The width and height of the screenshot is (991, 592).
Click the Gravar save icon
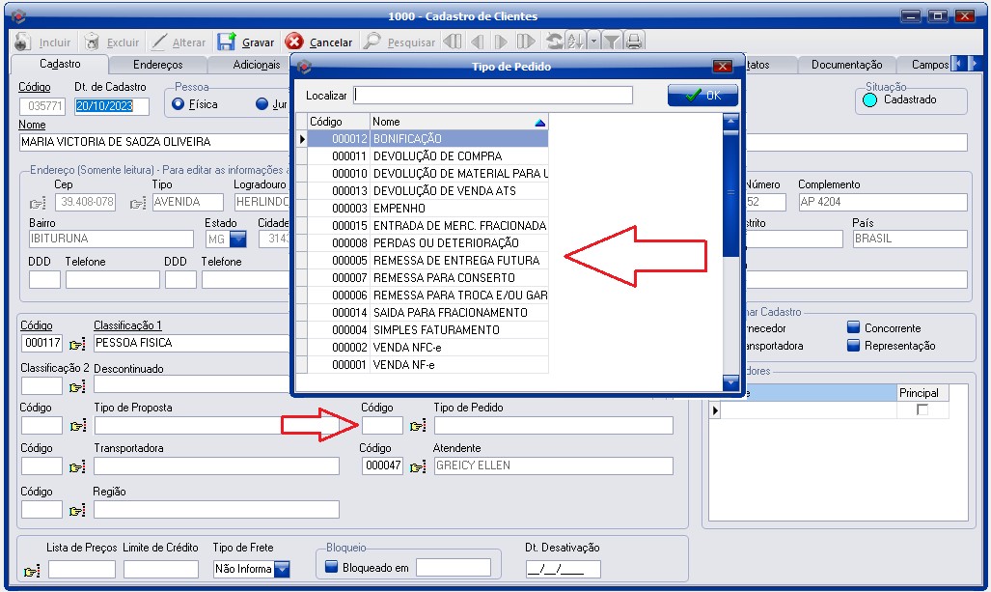227,42
